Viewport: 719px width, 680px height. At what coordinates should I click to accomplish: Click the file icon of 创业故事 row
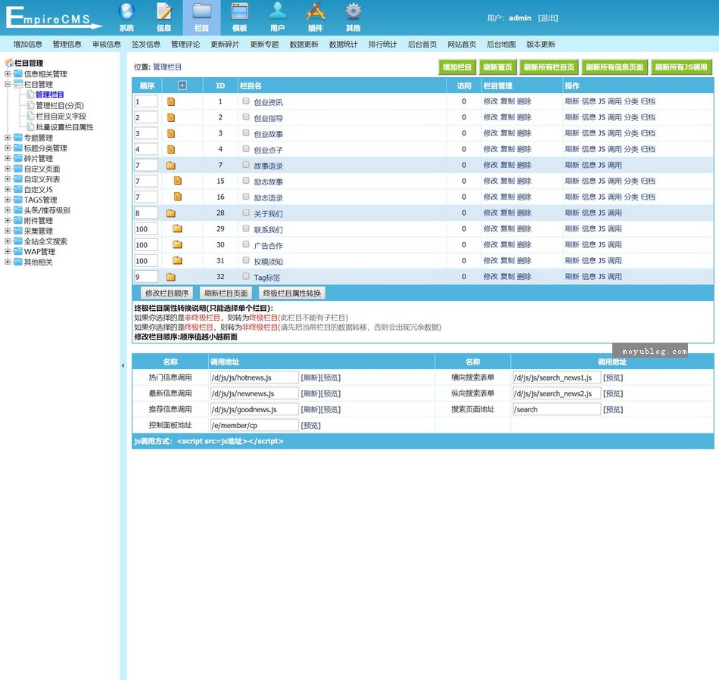pos(171,133)
